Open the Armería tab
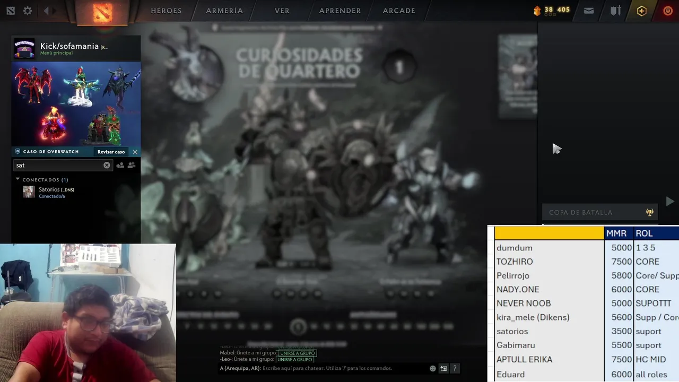 pos(224,11)
